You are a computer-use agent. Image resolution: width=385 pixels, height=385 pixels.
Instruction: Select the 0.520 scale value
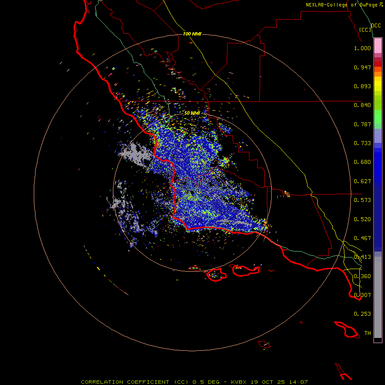pos(362,219)
